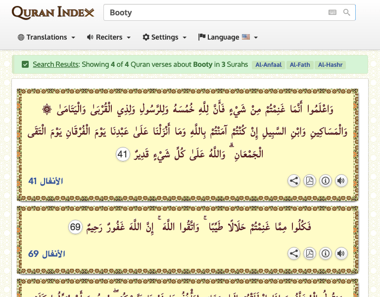
Task: Select the Al-Fath surah tag
Action: coord(300,65)
